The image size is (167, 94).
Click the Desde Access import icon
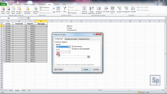3,10
